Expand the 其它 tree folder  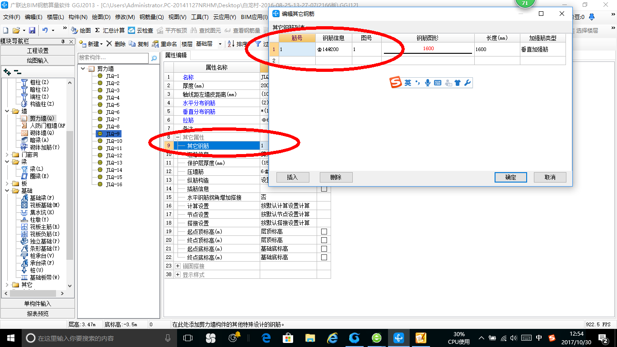pyautogui.click(x=7, y=285)
